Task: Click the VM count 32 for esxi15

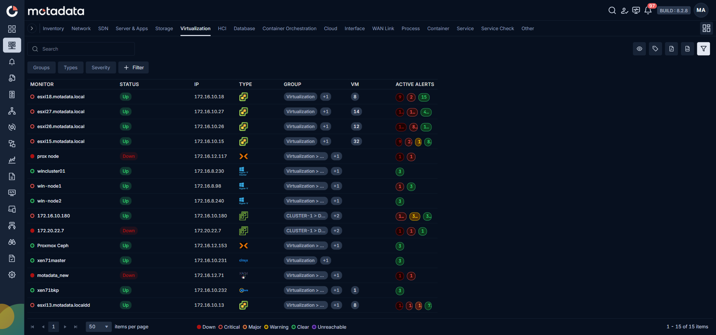Action: coord(357,141)
